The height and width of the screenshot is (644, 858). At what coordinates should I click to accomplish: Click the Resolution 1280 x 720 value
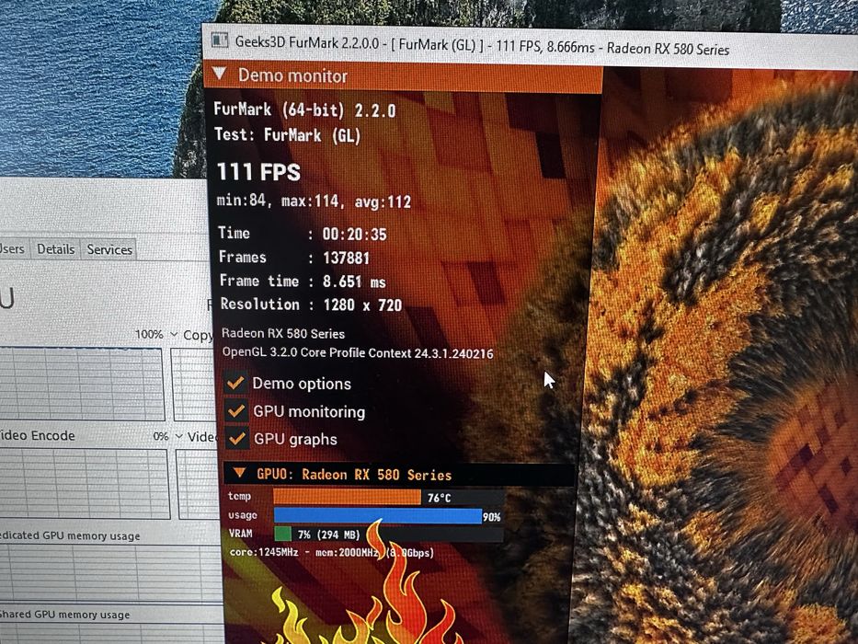[x=363, y=305]
